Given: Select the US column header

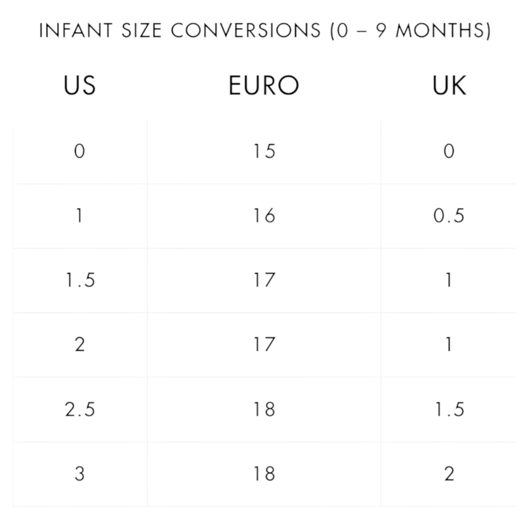Looking at the screenshot, I should [x=79, y=85].
